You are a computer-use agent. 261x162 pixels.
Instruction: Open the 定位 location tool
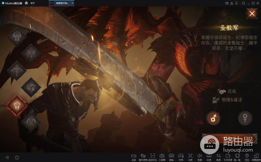pos(247,157)
